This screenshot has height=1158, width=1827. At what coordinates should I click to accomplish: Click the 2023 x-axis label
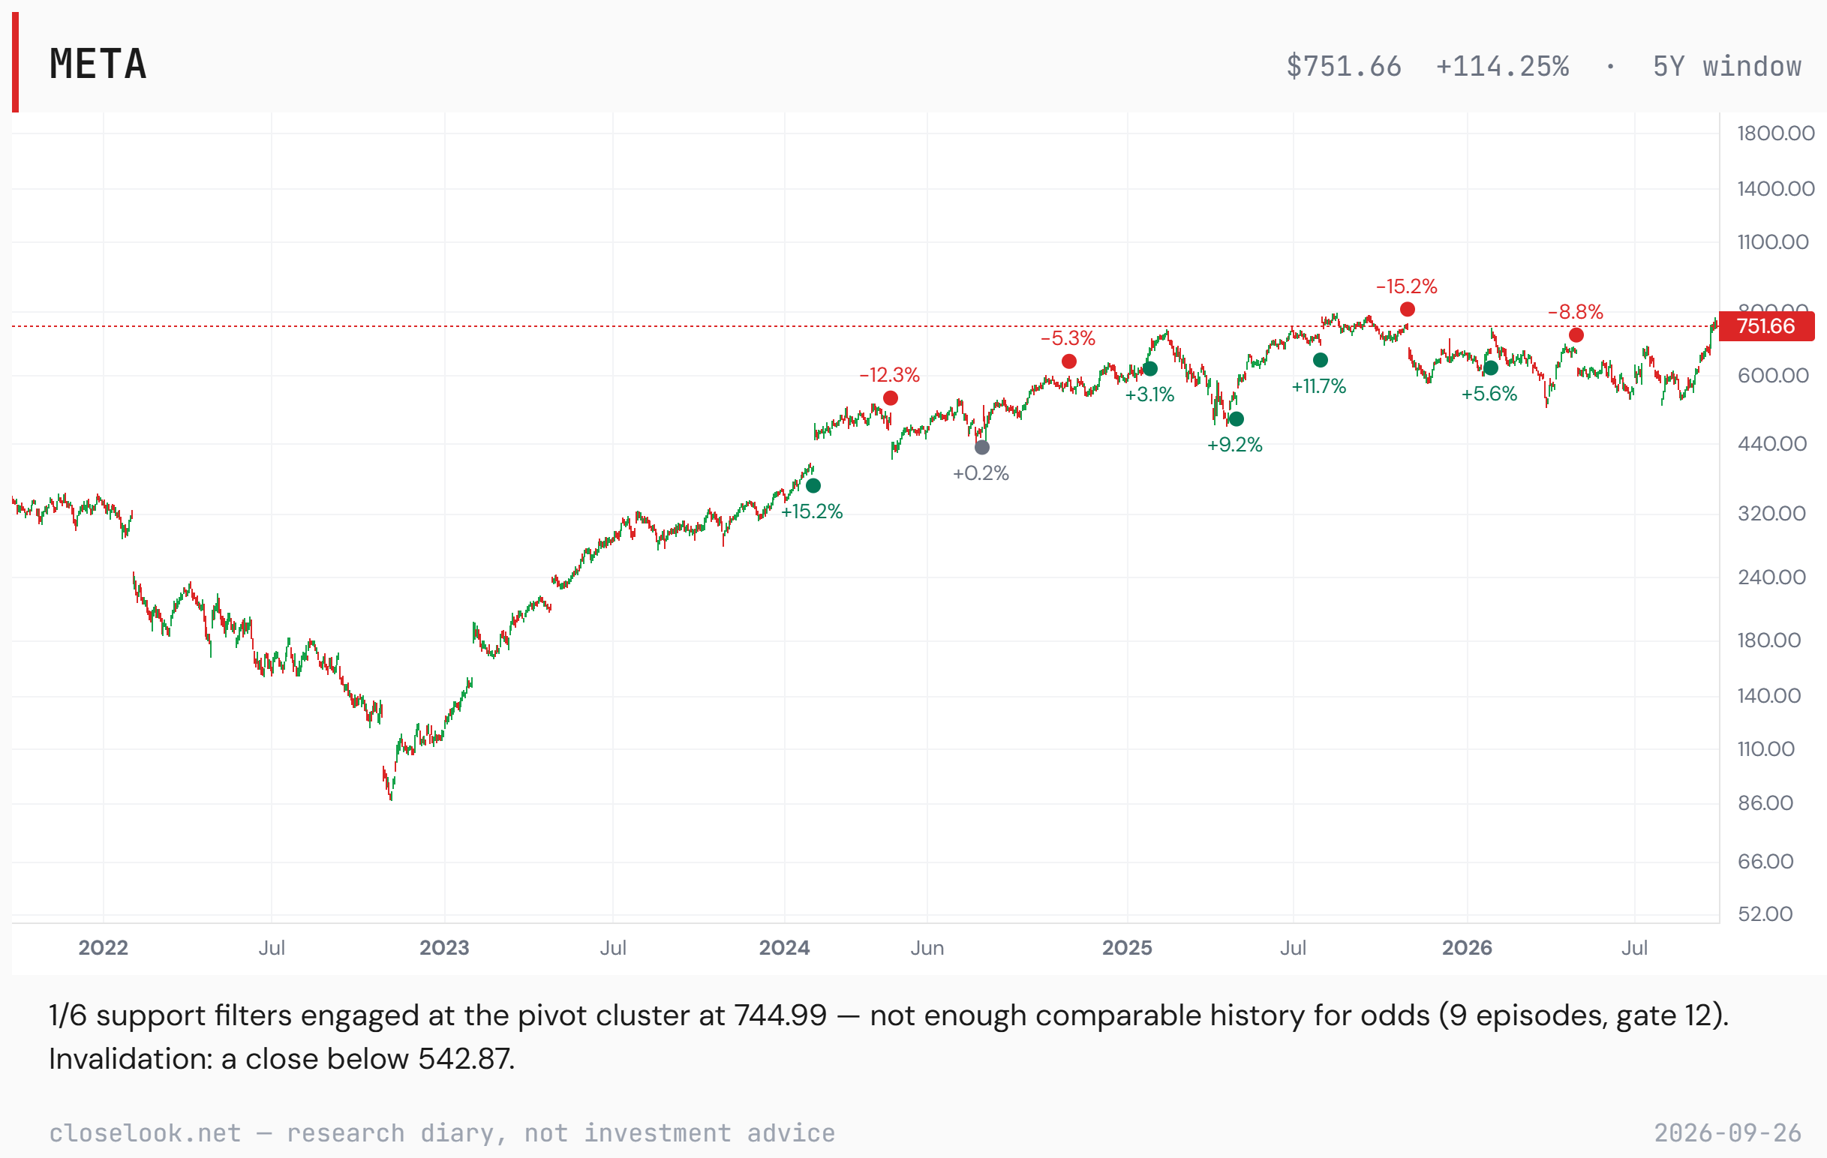point(445,948)
